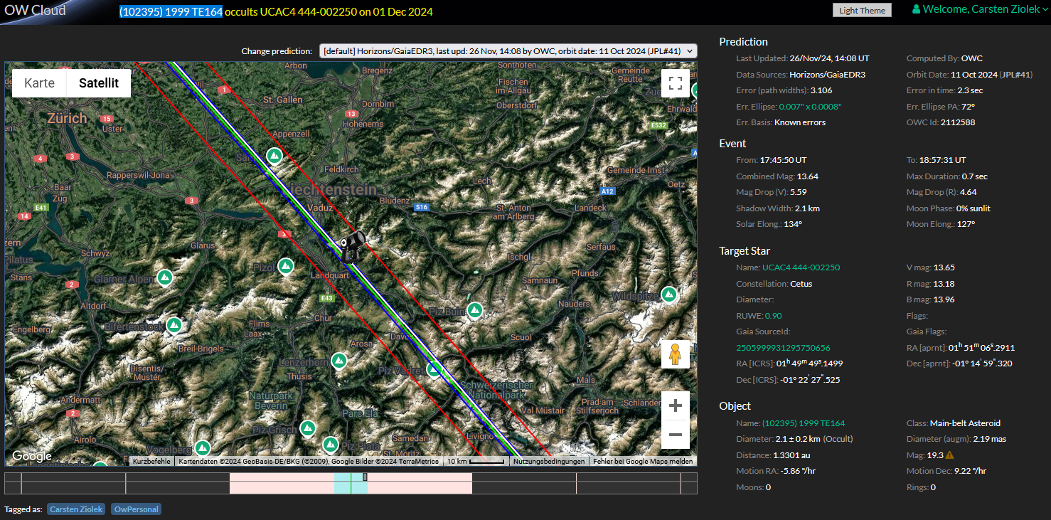Image resolution: width=1051 pixels, height=520 pixels.
Task: Click the Target Star section heading
Action: click(x=745, y=251)
